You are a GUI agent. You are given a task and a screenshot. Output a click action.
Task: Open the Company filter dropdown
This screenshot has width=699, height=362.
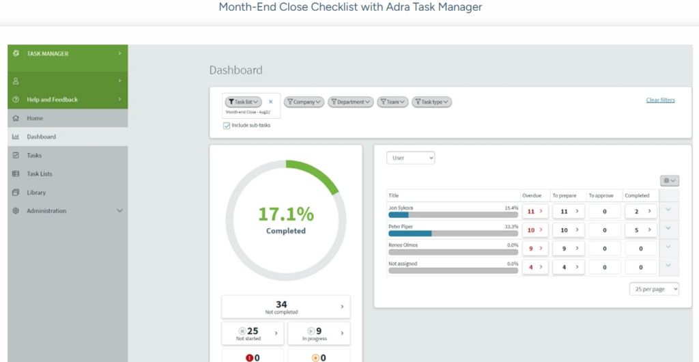tap(304, 102)
